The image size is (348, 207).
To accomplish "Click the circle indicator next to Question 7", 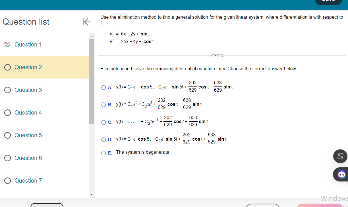I will [7, 181].
